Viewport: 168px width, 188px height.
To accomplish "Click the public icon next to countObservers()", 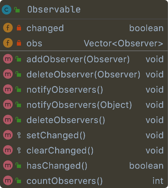I will 18,180.
